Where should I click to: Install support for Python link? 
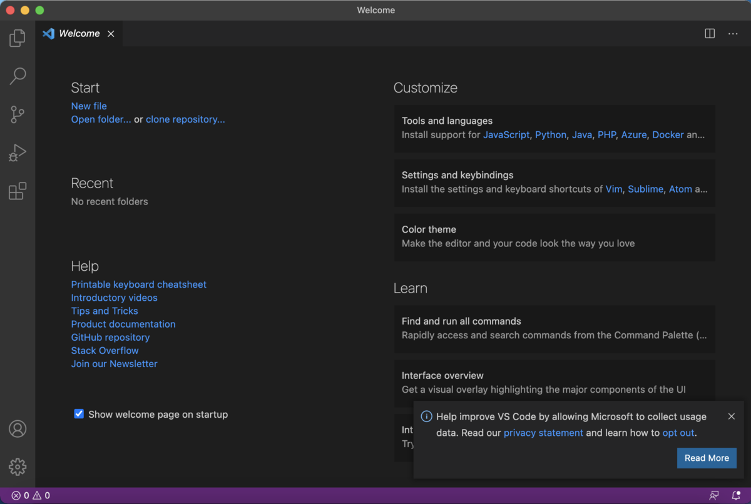point(551,134)
